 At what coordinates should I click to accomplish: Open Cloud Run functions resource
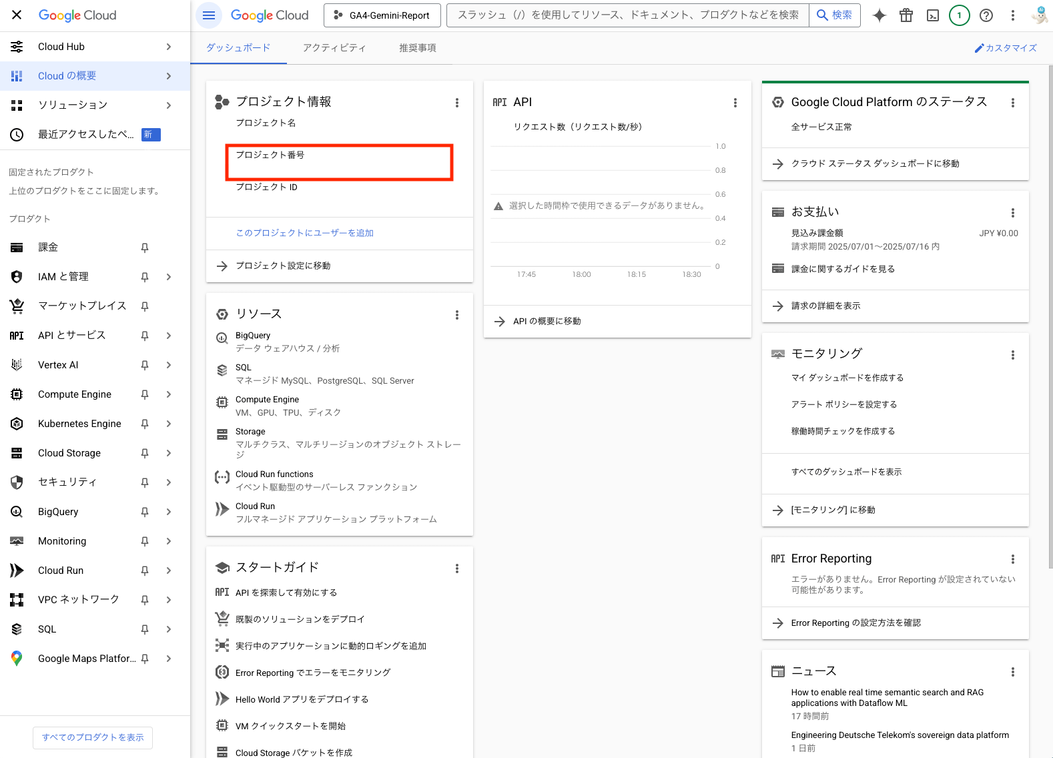274,474
